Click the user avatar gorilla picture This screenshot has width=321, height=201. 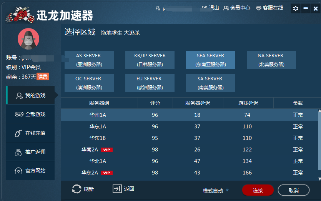tap(28, 39)
